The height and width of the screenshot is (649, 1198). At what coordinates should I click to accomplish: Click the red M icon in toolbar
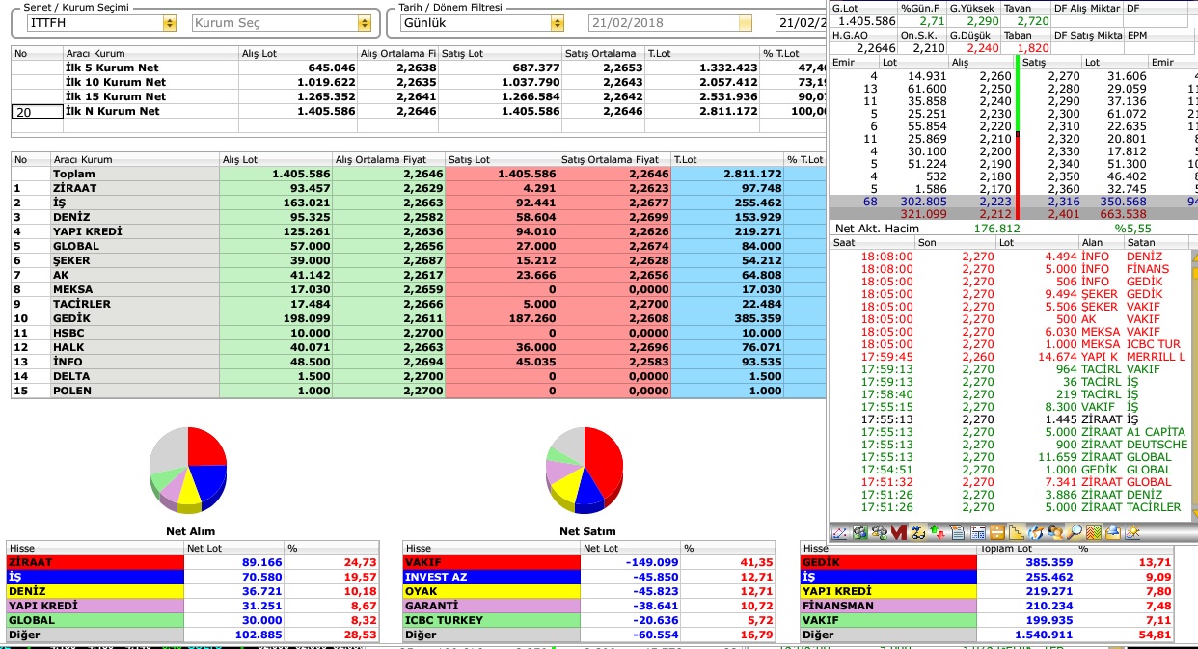pos(899,531)
